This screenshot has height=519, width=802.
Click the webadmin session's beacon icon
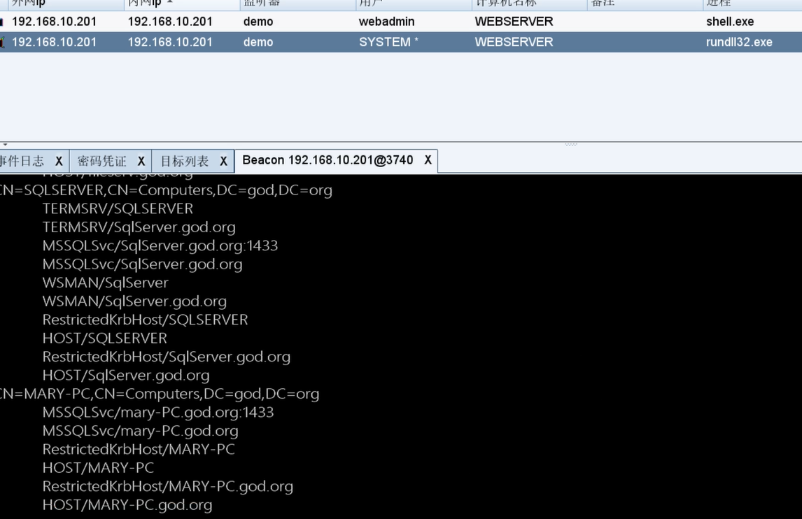pyautogui.click(x=2, y=22)
